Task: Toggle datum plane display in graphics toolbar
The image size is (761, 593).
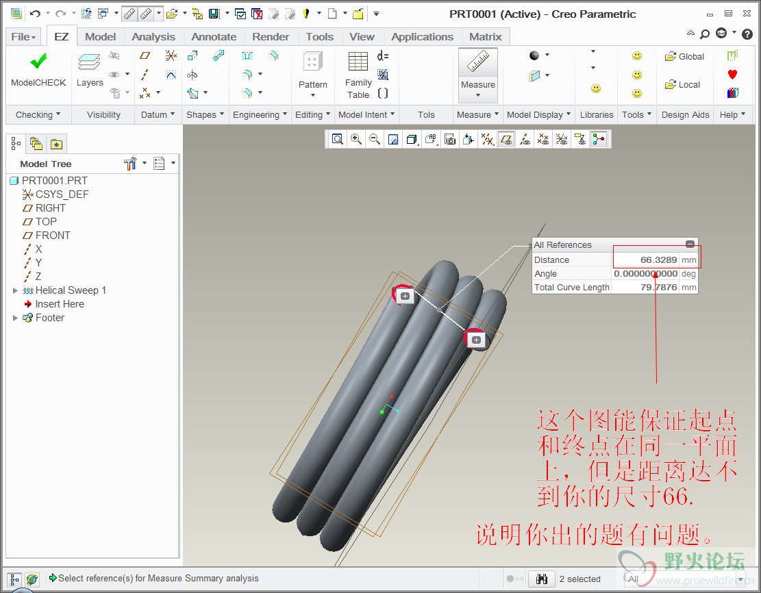Action: pyautogui.click(x=506, y=140)
